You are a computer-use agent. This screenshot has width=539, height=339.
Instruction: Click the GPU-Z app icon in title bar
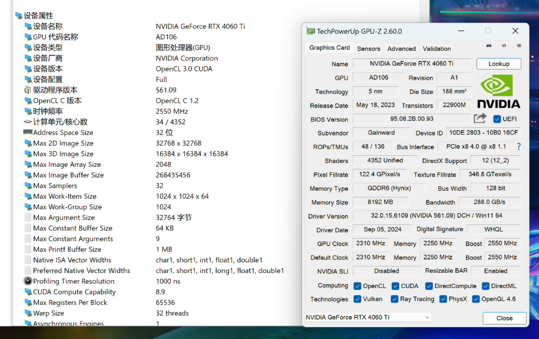click(x=311, y=31)
